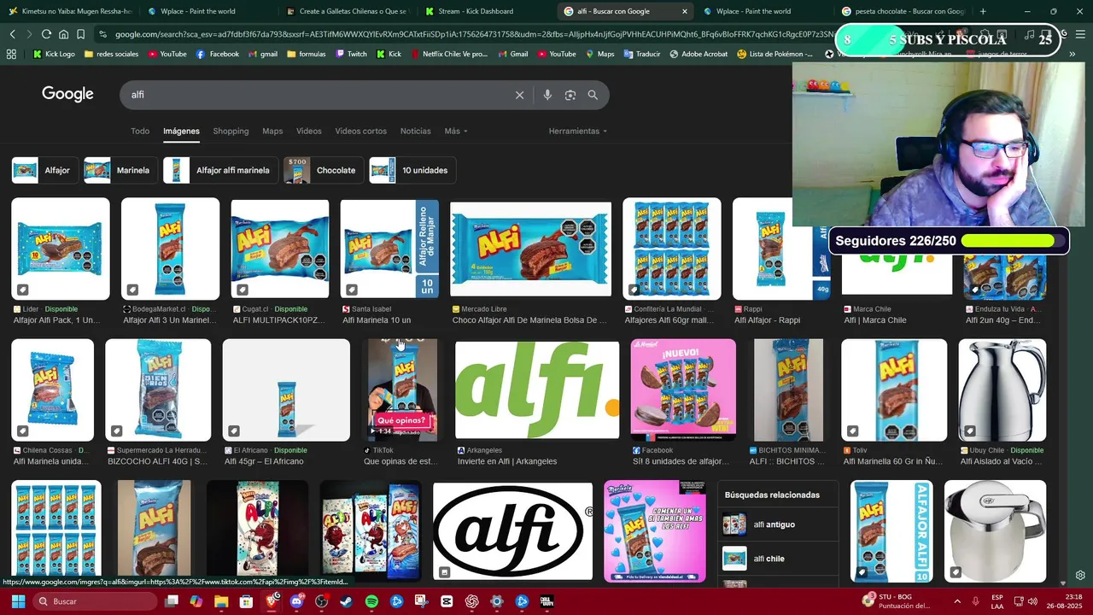Select the Alfajor filter chip

point(44,170)
